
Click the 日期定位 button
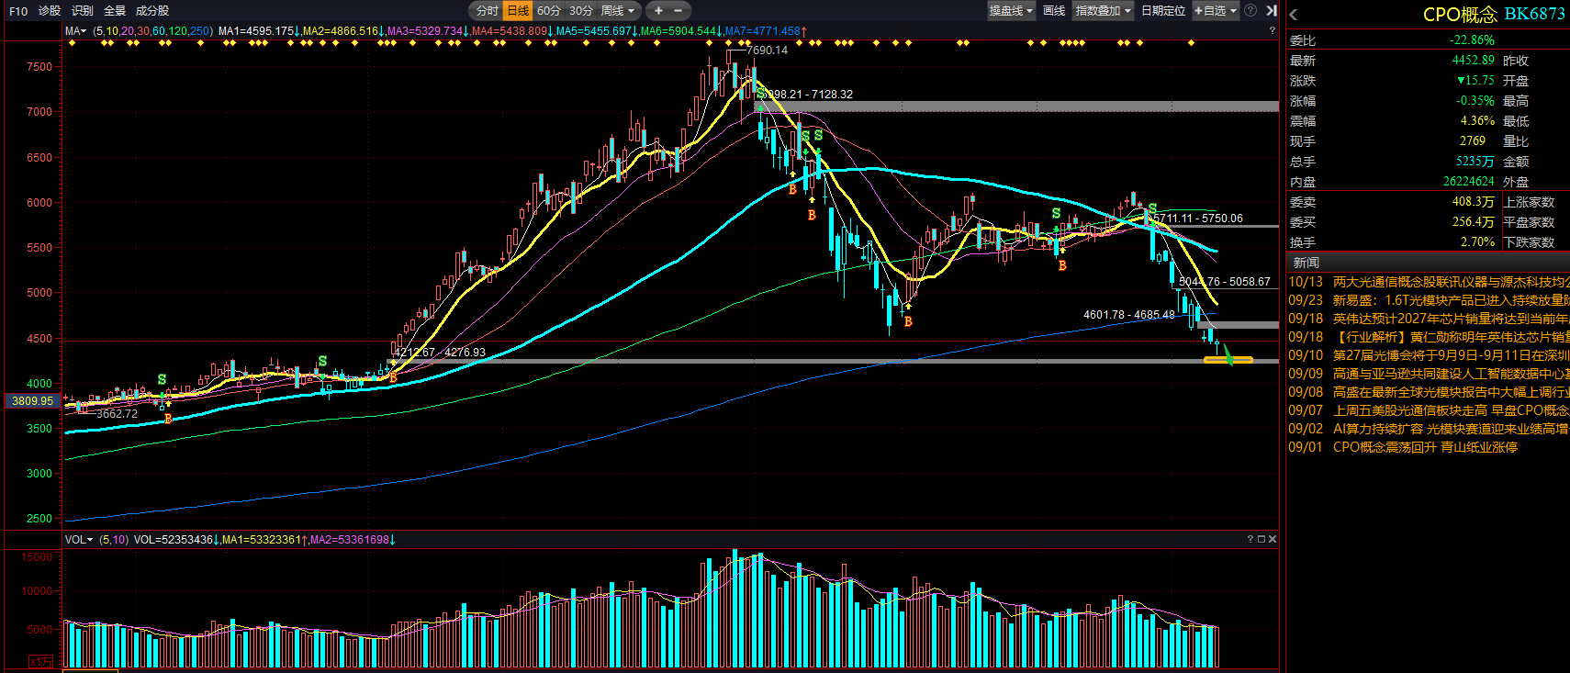[1163, 11]
